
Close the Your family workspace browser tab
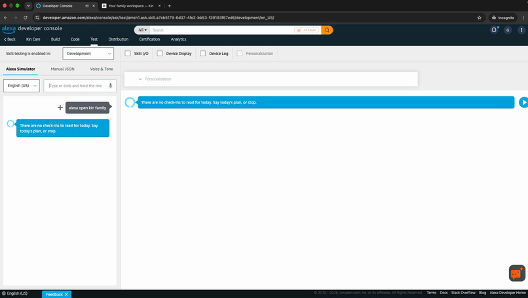point(159,6)
